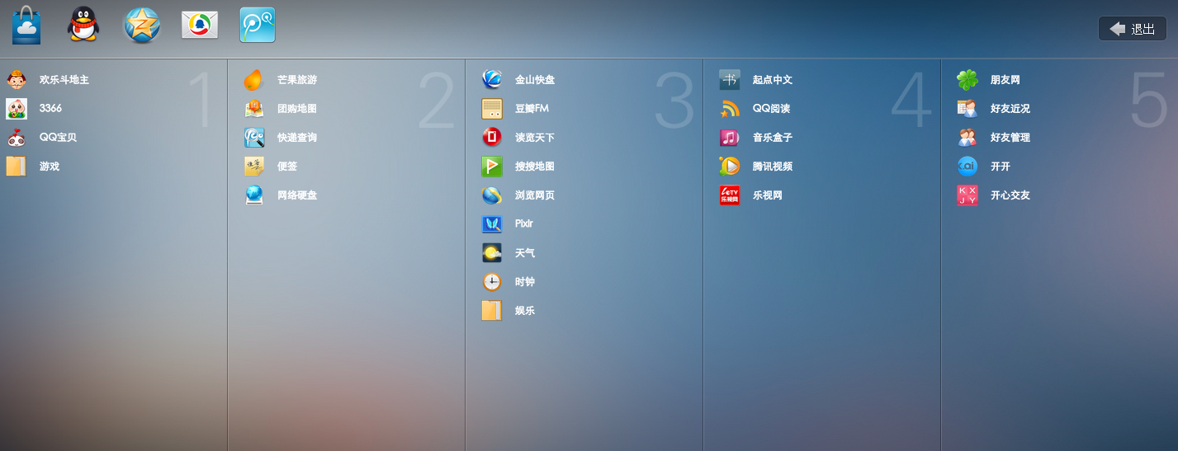Open 搜搜地图 icon
This screenshot has height=451, width=1178.
[x=492, y=167]
